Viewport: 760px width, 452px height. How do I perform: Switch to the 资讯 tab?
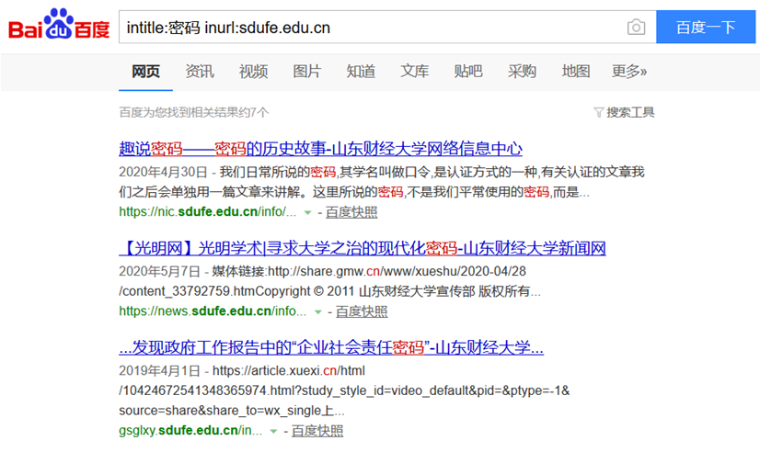[x=200, y=72]
